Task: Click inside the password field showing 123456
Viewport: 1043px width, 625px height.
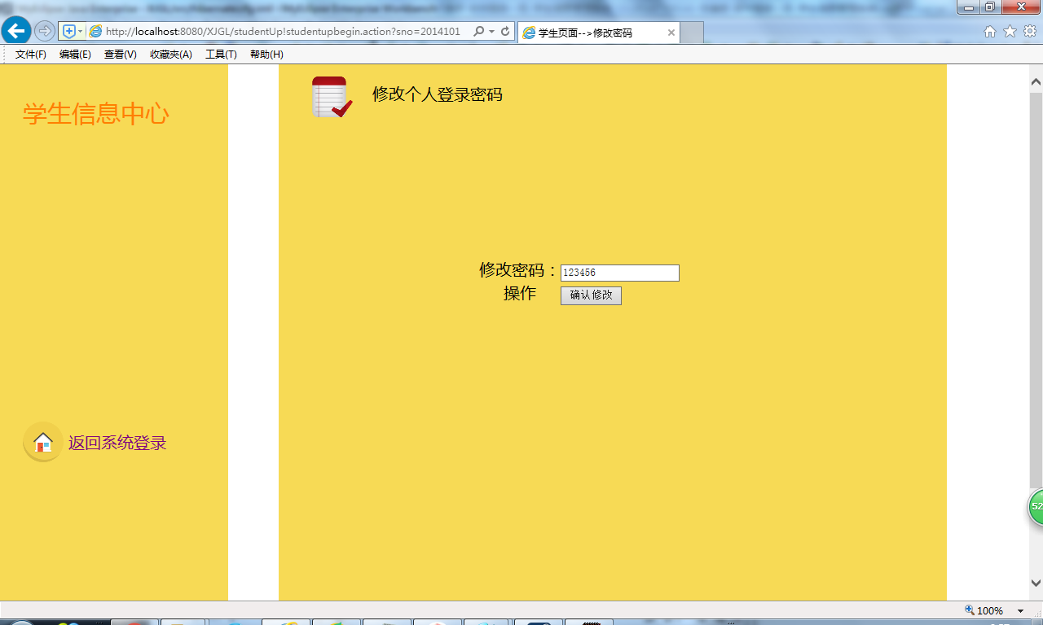Action: 619,273
